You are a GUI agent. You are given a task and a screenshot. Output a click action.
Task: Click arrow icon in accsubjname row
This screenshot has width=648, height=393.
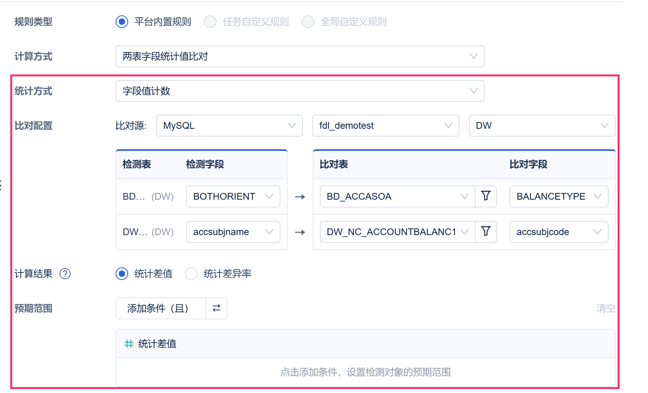pyautogui.click(x=300, y=232)
